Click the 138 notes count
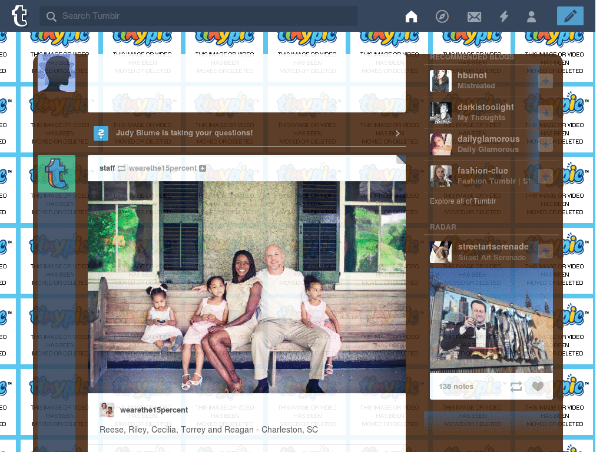 pos(456,386)
